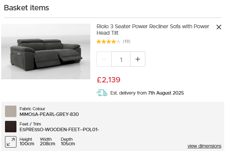Click the Depth 105cm measurement
The image size is (225, 151).
pos(68,141)
